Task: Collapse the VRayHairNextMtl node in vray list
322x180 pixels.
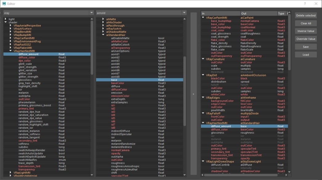Action: point(10,51)
